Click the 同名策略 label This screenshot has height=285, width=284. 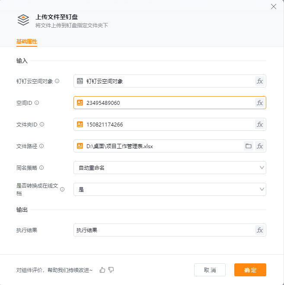pos(27,168)
